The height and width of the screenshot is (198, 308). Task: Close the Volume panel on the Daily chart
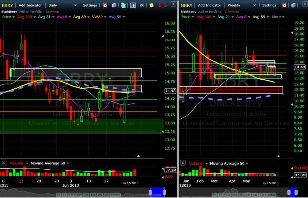(4, 163)
